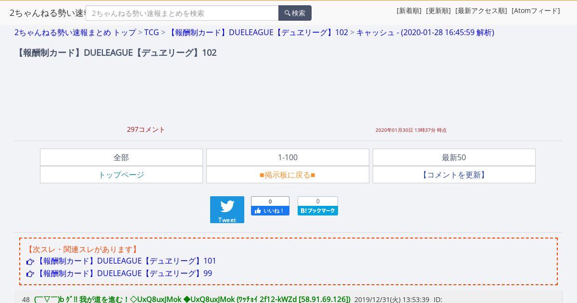Screen dimensions: 577x303
Task: Click post 48 date 2019/12/31 13:53:39
Action: pyautogui.click(x=392, y=299)
